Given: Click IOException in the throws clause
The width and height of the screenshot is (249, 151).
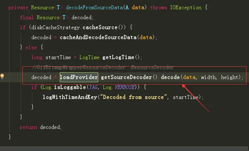Looking at the screenshot, I should point(186,7).
